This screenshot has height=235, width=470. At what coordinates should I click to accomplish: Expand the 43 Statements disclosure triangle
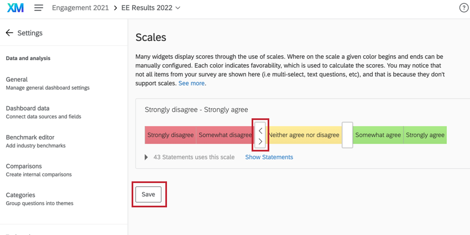click(147, 157)
